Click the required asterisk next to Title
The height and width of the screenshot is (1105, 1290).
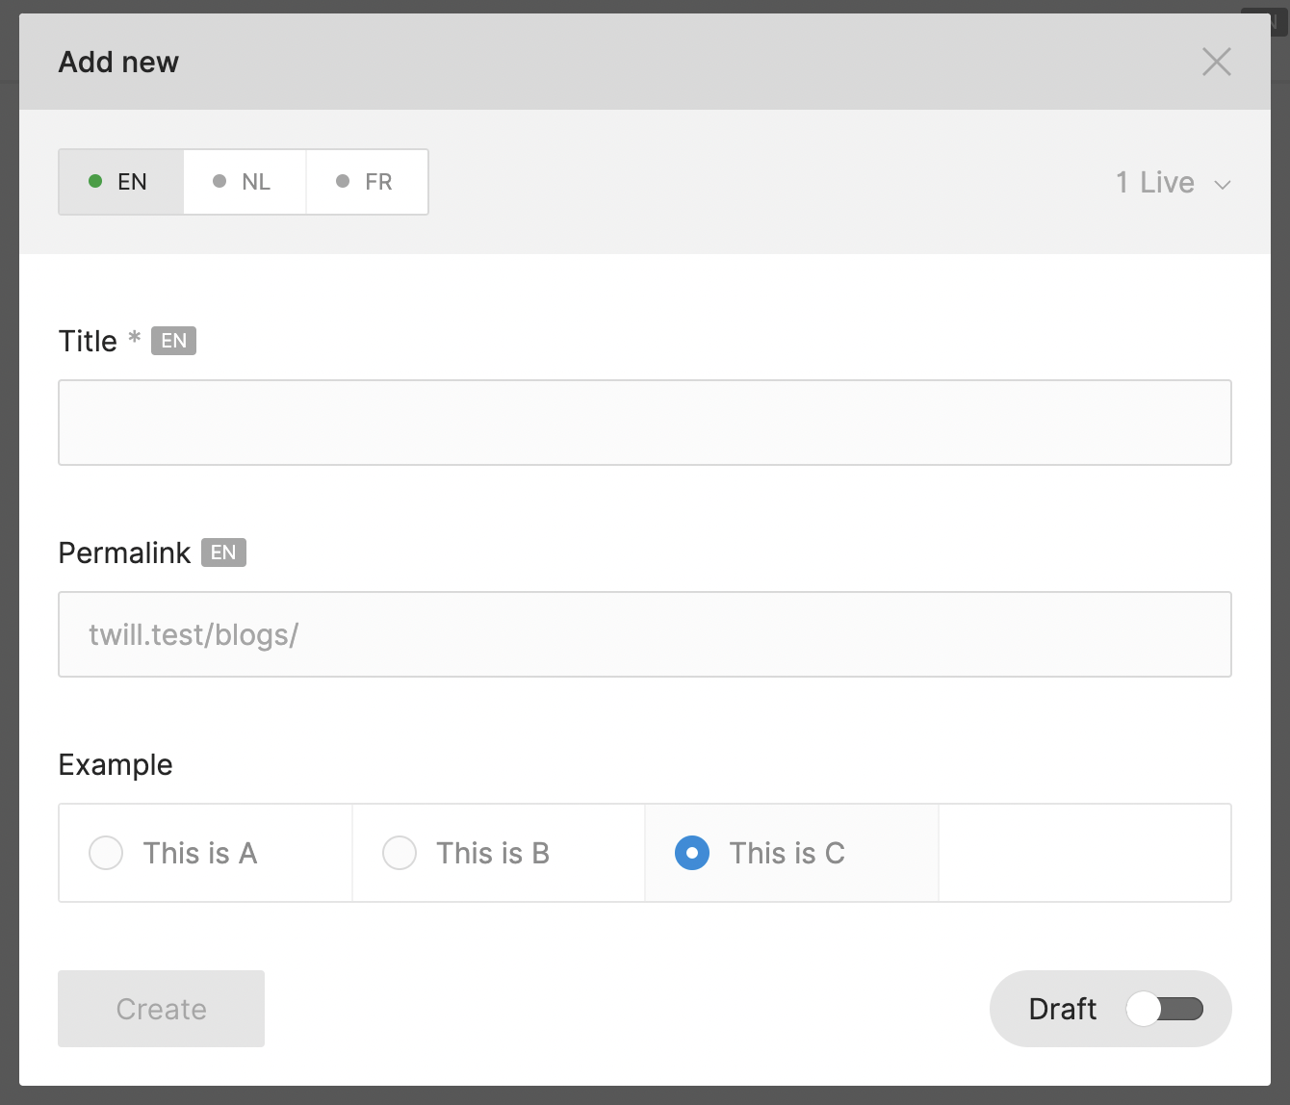coord(135,338)
